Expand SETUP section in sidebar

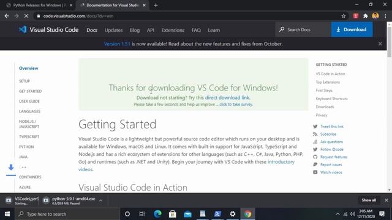click(x=24, y=81)
